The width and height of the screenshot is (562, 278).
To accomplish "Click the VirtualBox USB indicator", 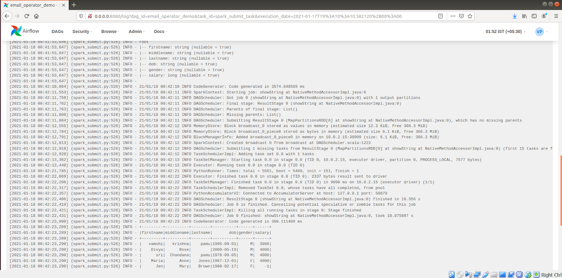I will [x=485, y=274].
